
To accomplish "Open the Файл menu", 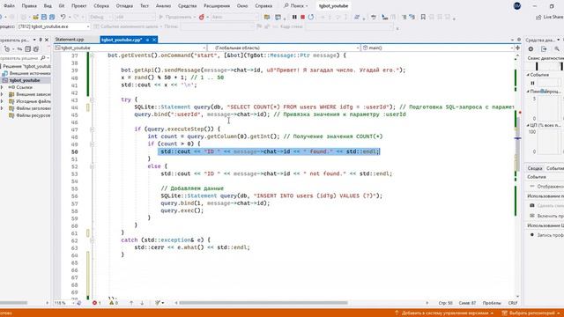I will (9, 6).
